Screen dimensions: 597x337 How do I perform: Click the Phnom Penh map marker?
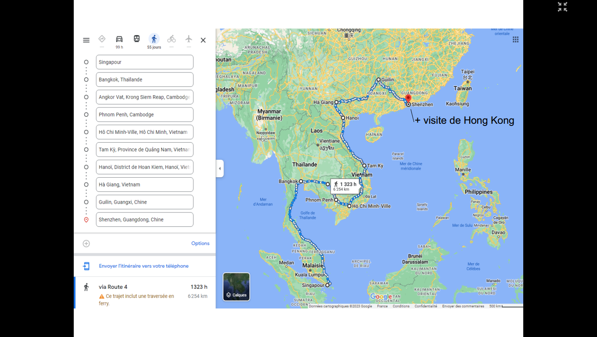click(336, 200)
